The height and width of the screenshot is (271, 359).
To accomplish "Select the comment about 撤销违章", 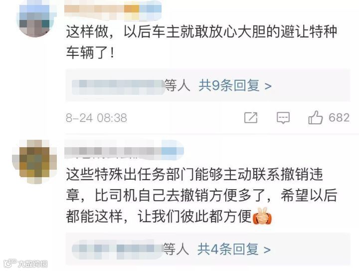I will (x=201, y=195).
